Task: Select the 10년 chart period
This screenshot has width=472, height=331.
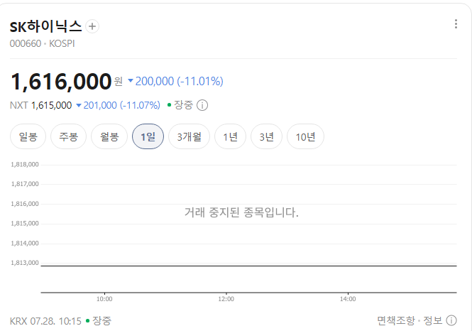Action: (305, 136)
